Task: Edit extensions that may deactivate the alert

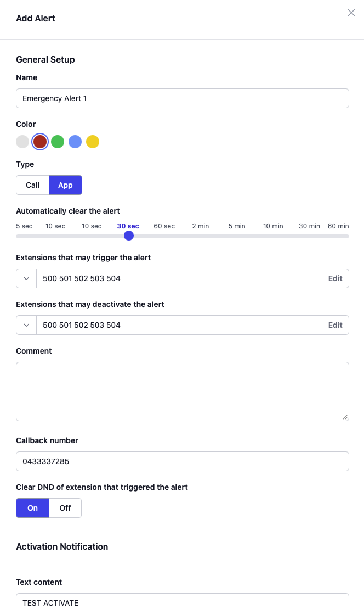Action: (335, 325)
